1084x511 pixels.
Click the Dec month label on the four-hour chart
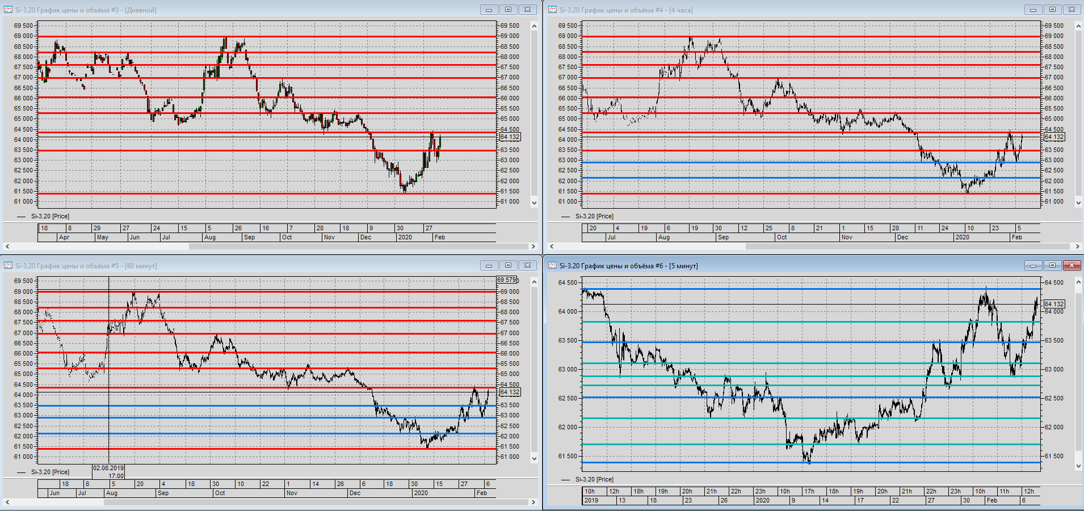click(x=902, y=237)
